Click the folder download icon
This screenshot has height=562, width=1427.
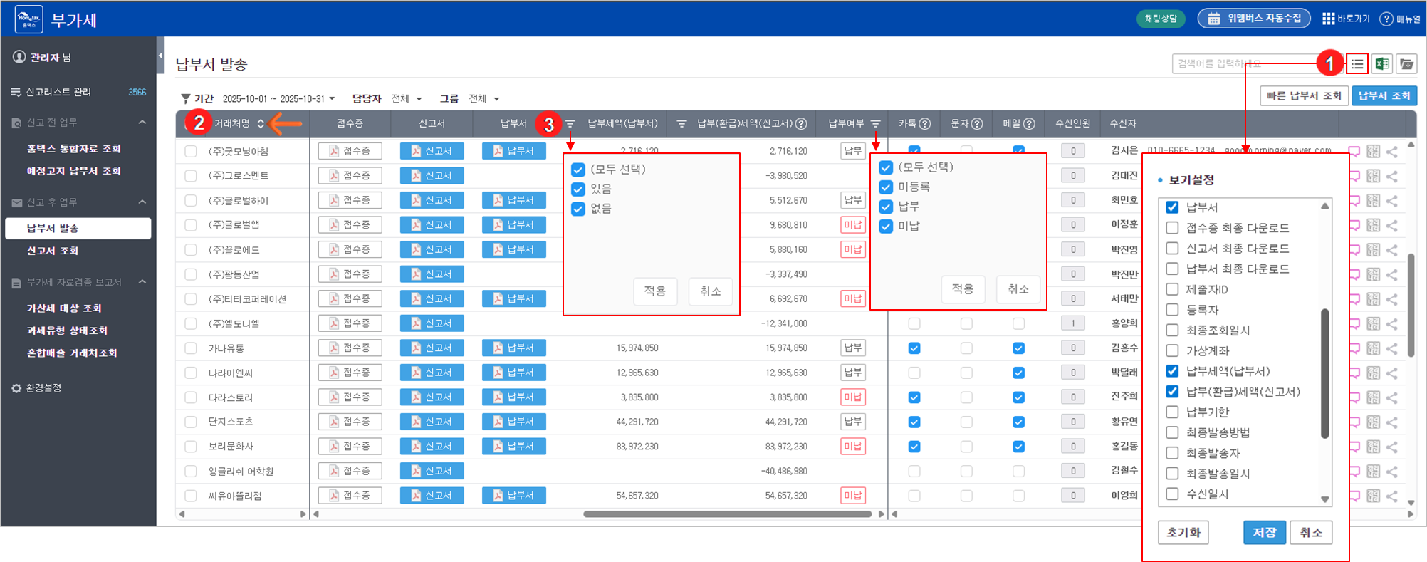pos(1406,64)
